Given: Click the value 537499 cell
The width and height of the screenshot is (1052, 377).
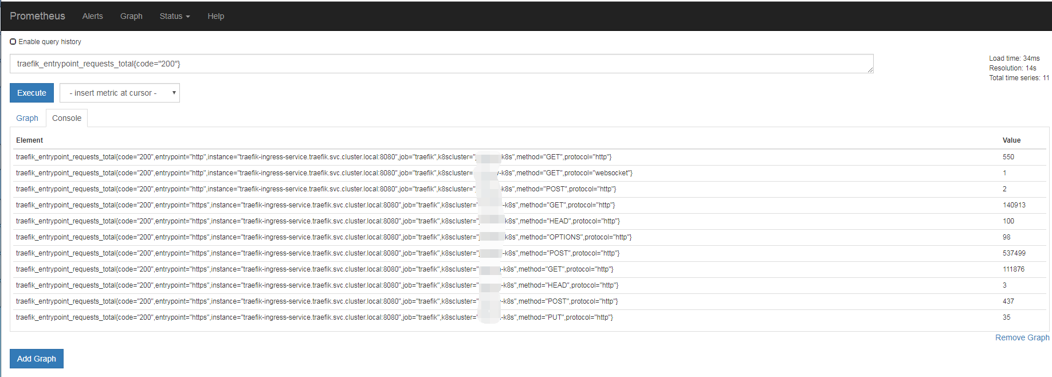Looking at the screenshot, I should click(x=1014, y=253).
